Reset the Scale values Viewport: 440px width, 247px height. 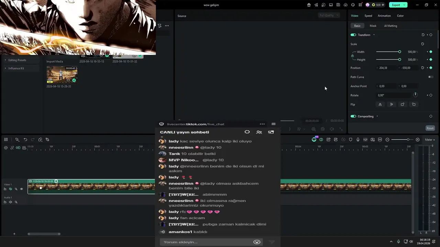(x=422, y=44)
